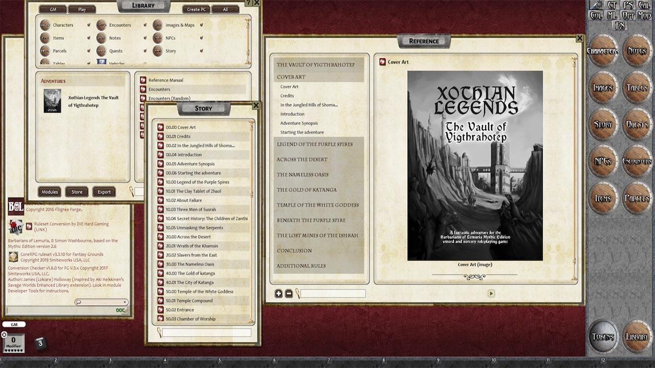Expand the Conclusion section in Reference

pos(293,250)
